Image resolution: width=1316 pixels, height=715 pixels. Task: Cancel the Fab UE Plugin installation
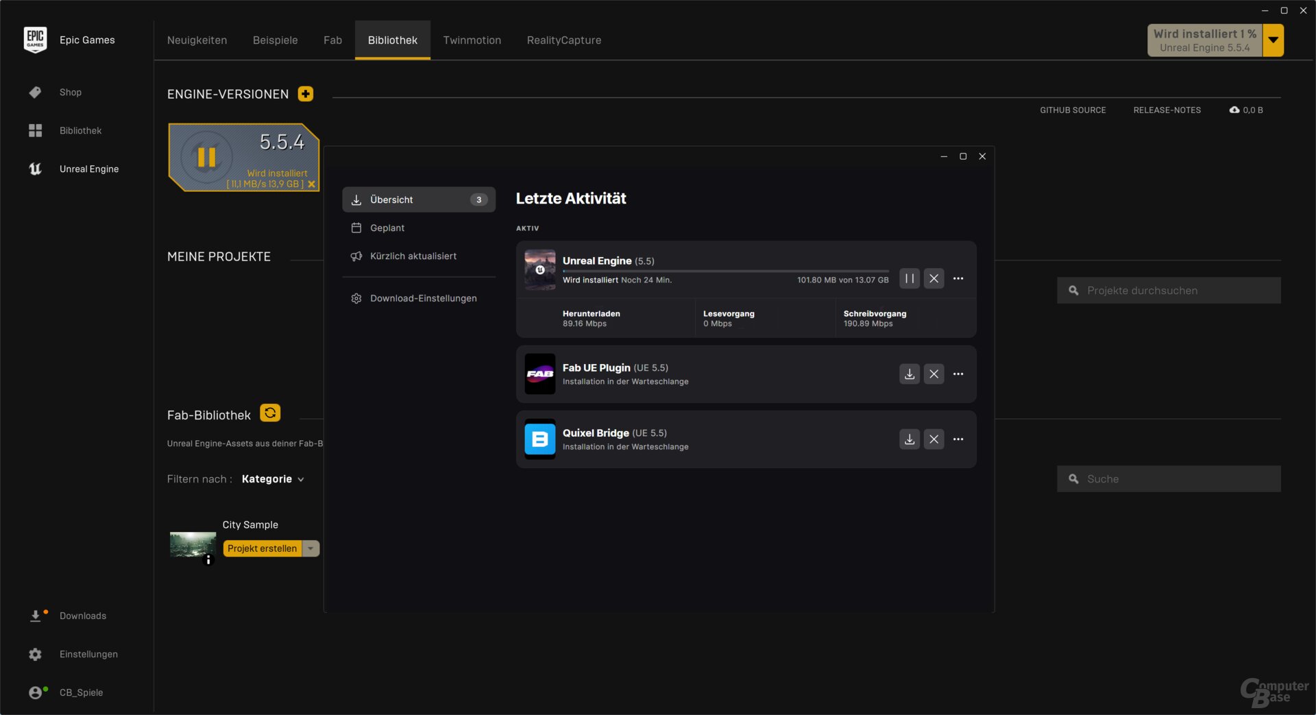coord(934,374)
